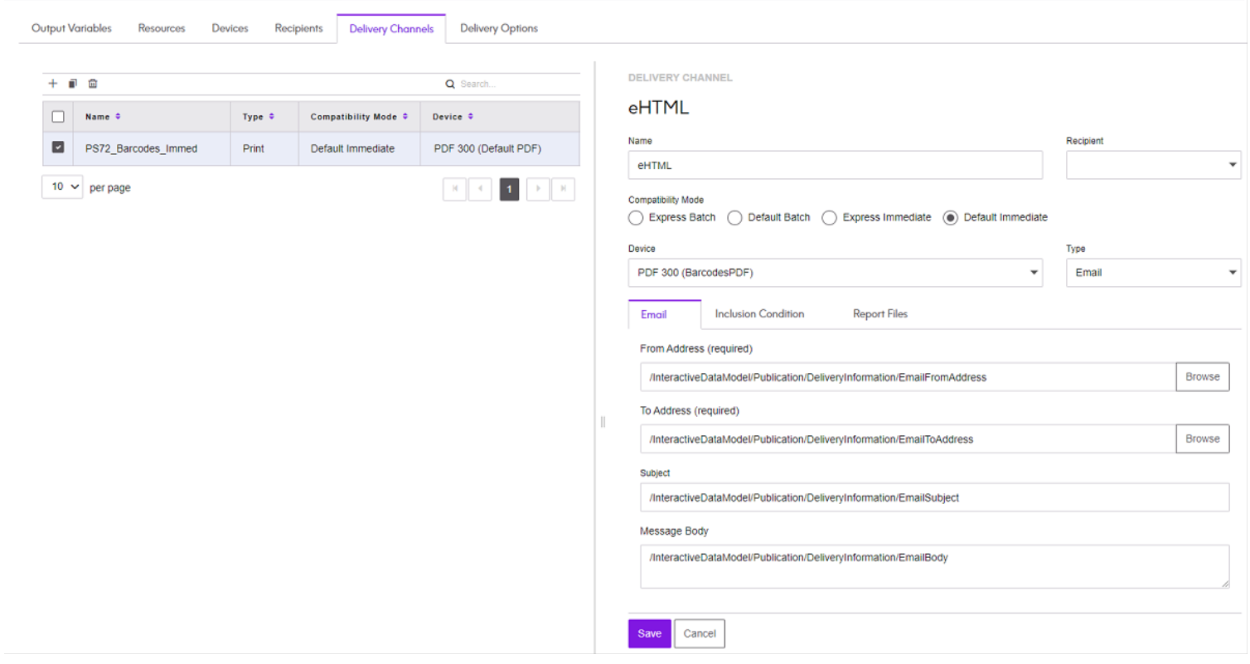
Task: Click the delete trash can icon
Action: (93, 84)
